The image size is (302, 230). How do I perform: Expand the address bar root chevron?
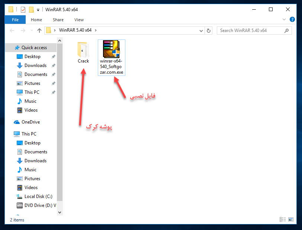click(55, 30)
